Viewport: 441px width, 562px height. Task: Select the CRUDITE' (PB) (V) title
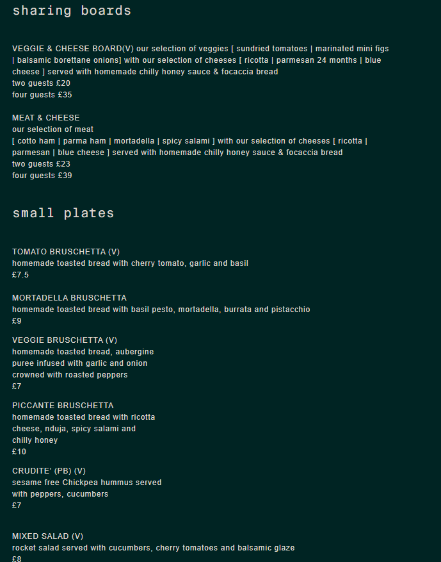click(49, 471)
